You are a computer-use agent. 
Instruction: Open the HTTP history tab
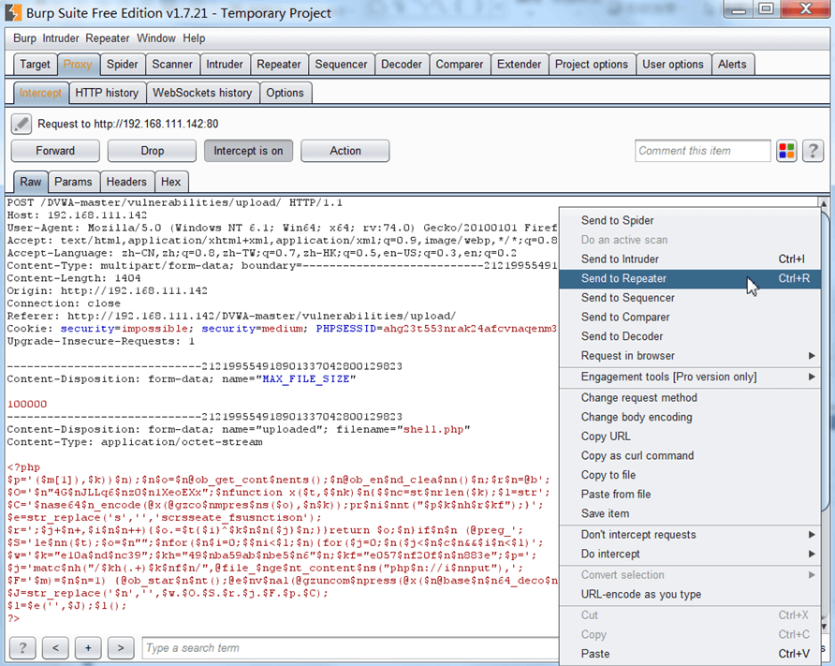107,93
